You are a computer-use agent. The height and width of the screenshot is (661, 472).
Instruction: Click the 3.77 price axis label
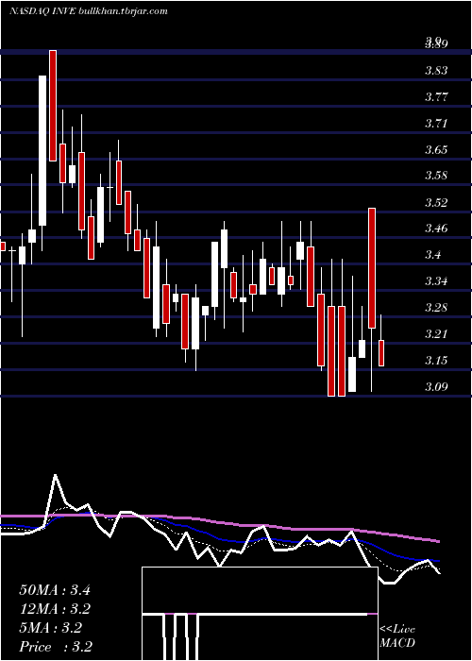point(436,97)
